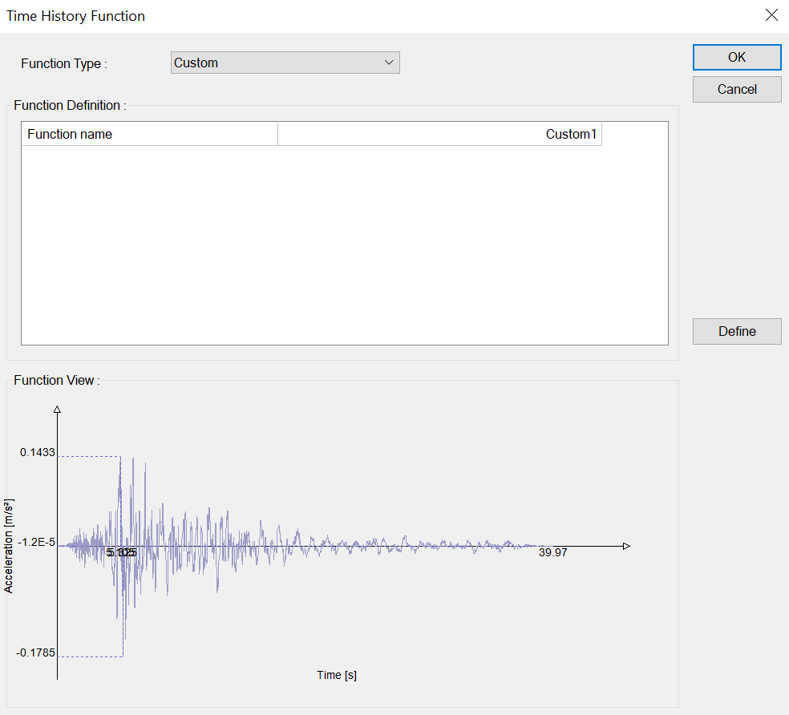789x715 pixels.
Task: Click the -0.1785 minimum acceleration label
Action: click(36, 652)
